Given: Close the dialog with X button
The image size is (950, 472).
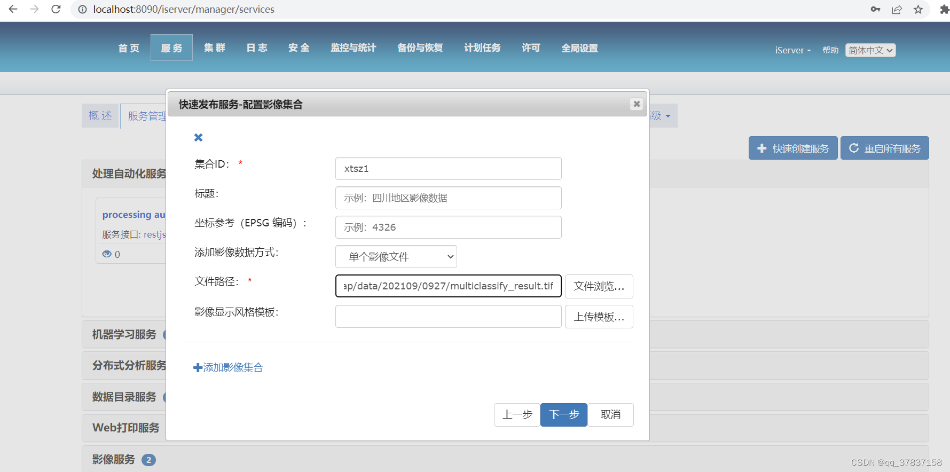Looking at the screenshot, I should coord(637,104).
